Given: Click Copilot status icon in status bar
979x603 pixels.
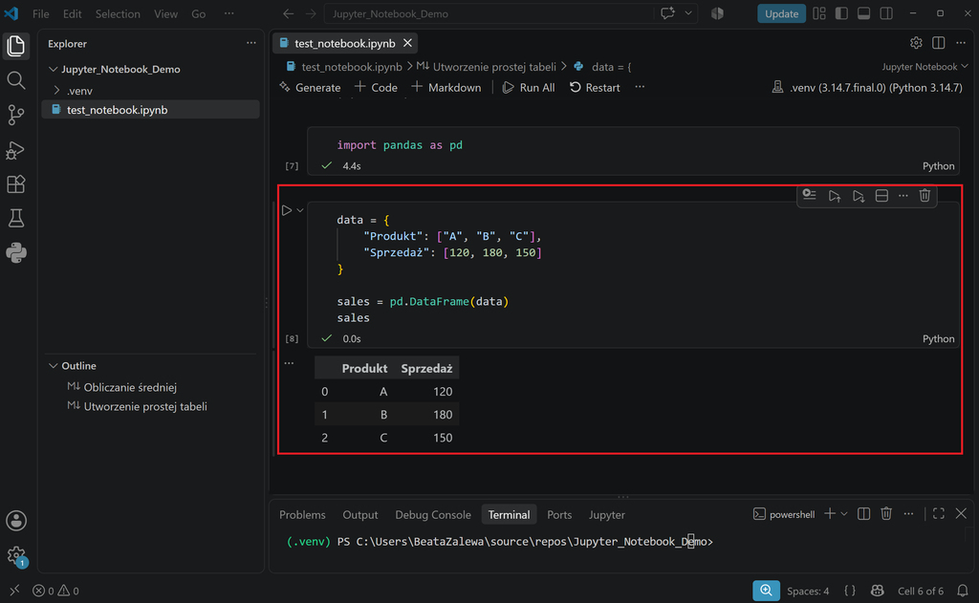Looking at the screenshot, I should pos(878,591).
